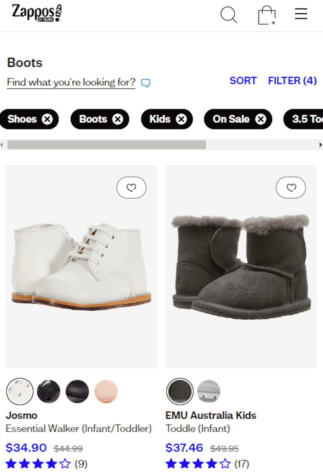Open the FILTER (4) panel
Image resolution: width=323 pixels, height=473 pixels.
(292, 81)
